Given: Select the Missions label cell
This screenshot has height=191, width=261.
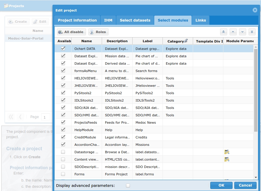Looking at the screenshot, I should (147, 144).
